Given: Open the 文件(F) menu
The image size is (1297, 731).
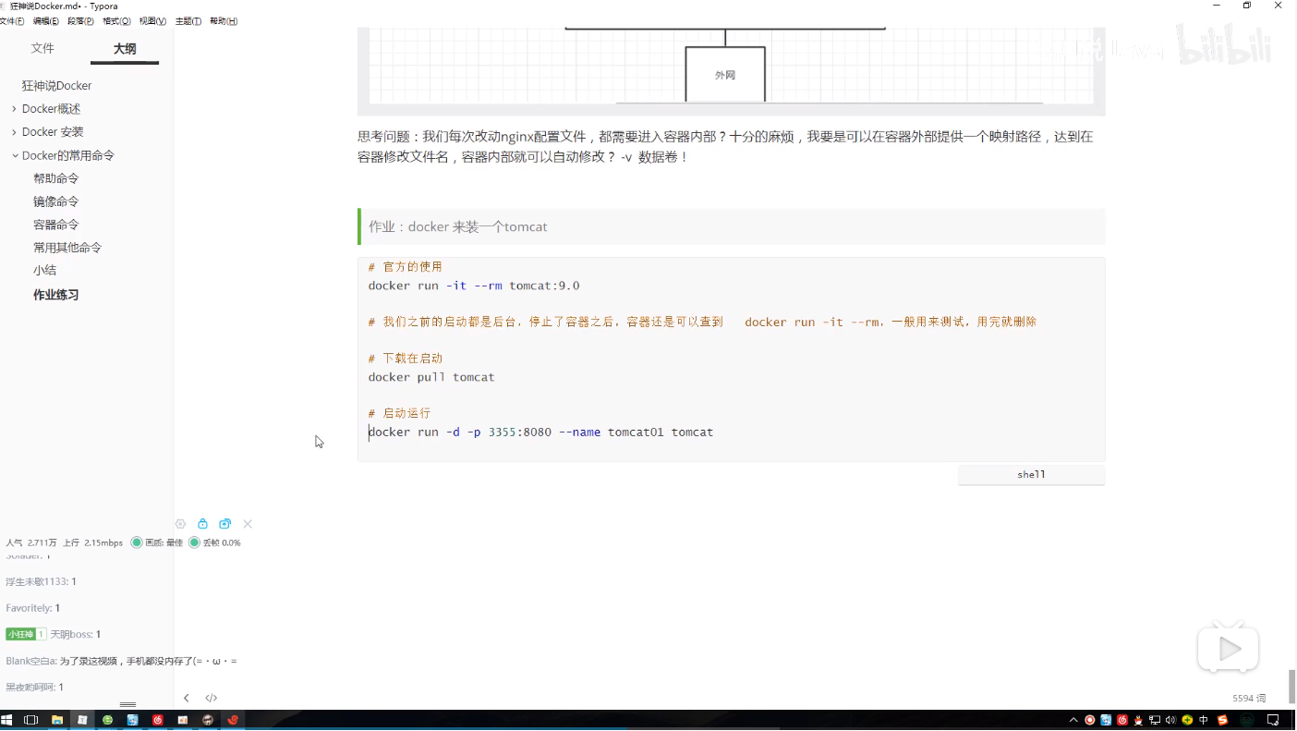Looking at the screenshot, I should (12, 21).
